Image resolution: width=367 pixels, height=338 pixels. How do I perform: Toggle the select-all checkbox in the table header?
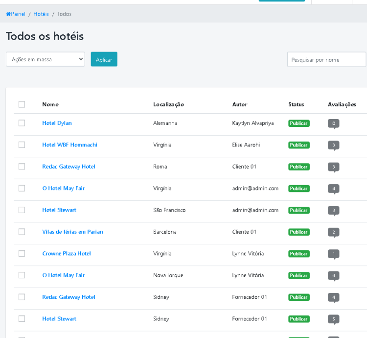click(22, 104)
